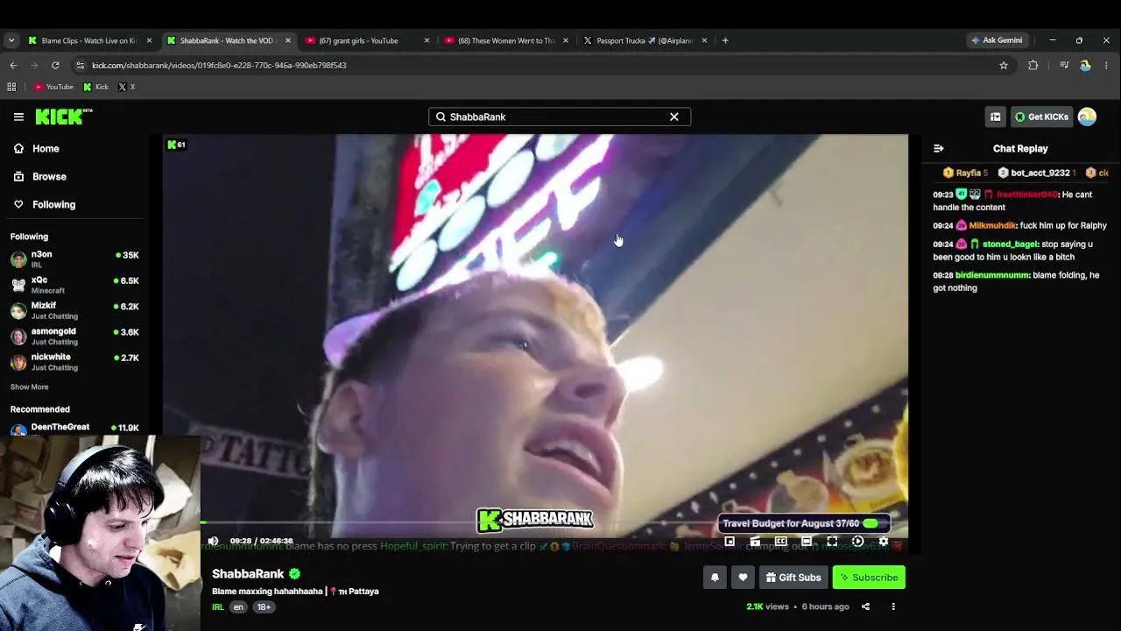1121x631 pixels.
Task: Click the Get KICKs button
Action: [x=1041, y=117]
